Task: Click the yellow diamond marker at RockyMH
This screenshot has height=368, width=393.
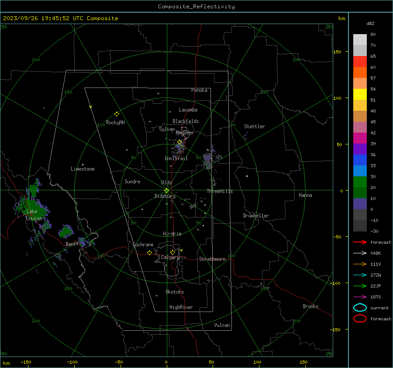Action: (x=117, y=114)
